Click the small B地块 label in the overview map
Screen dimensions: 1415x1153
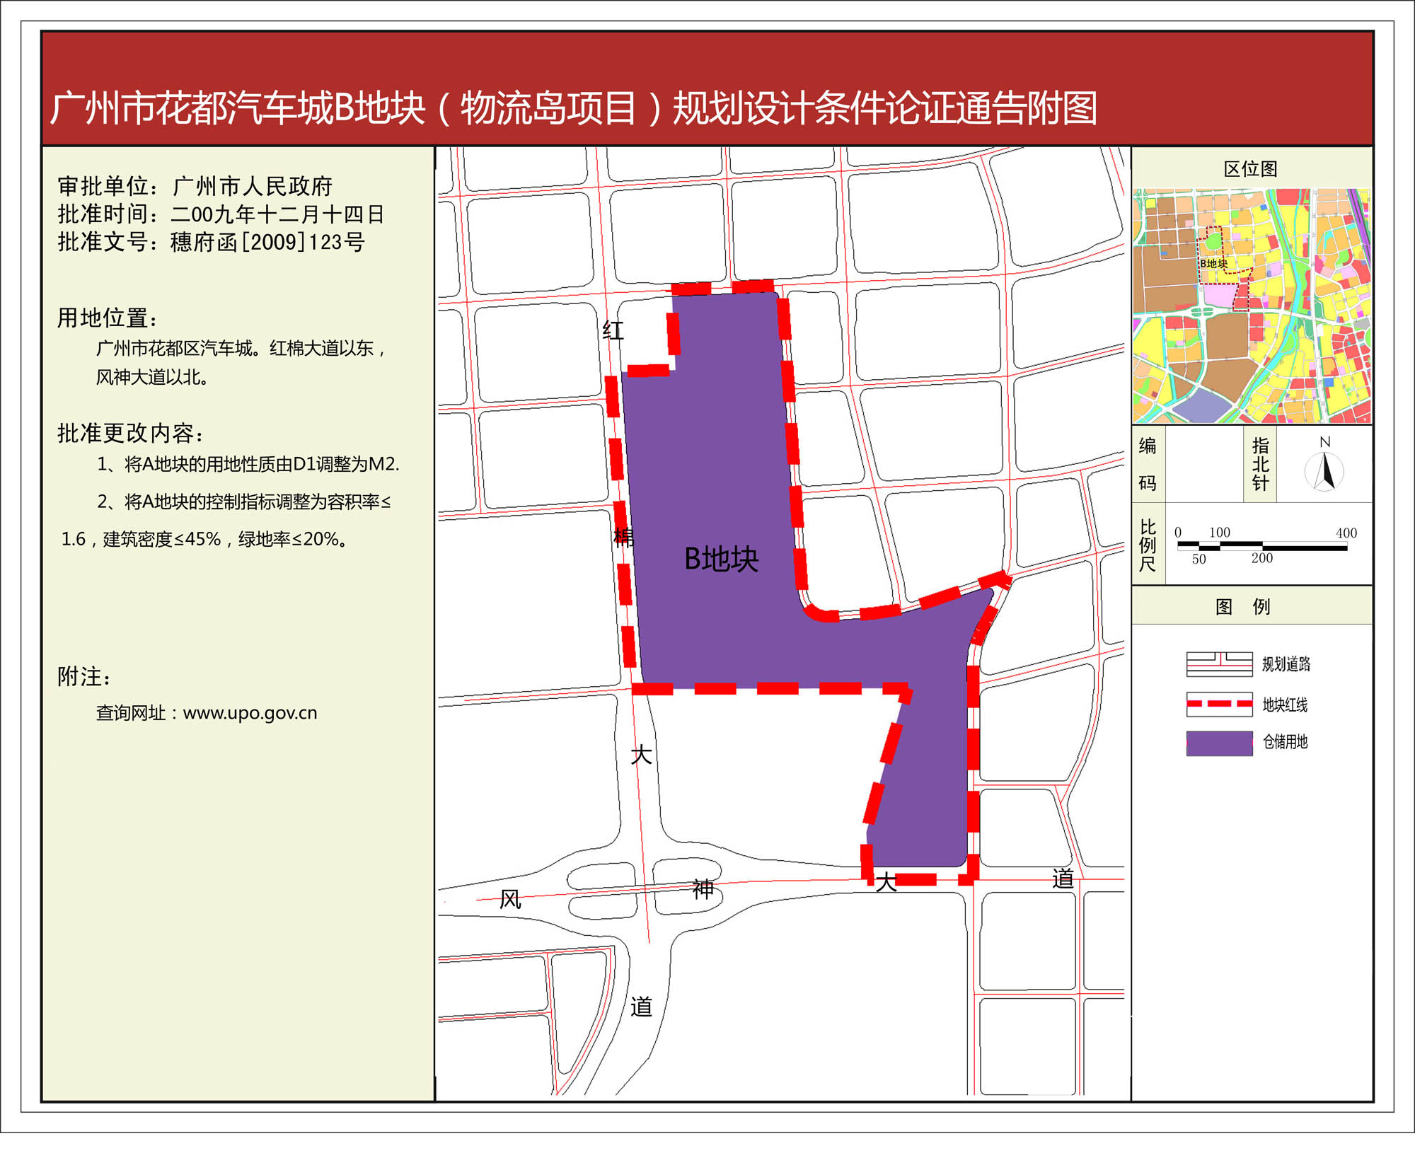[1213, 263]
